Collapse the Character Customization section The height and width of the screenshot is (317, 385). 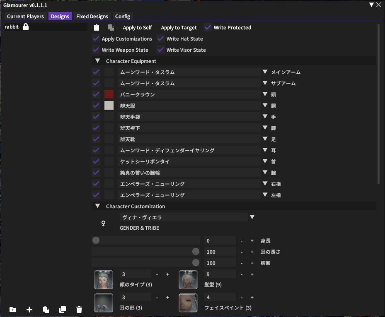(x=97, y=206)
